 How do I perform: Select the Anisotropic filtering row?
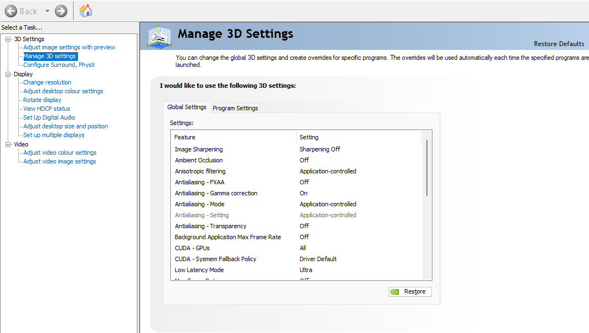(297, 171)
